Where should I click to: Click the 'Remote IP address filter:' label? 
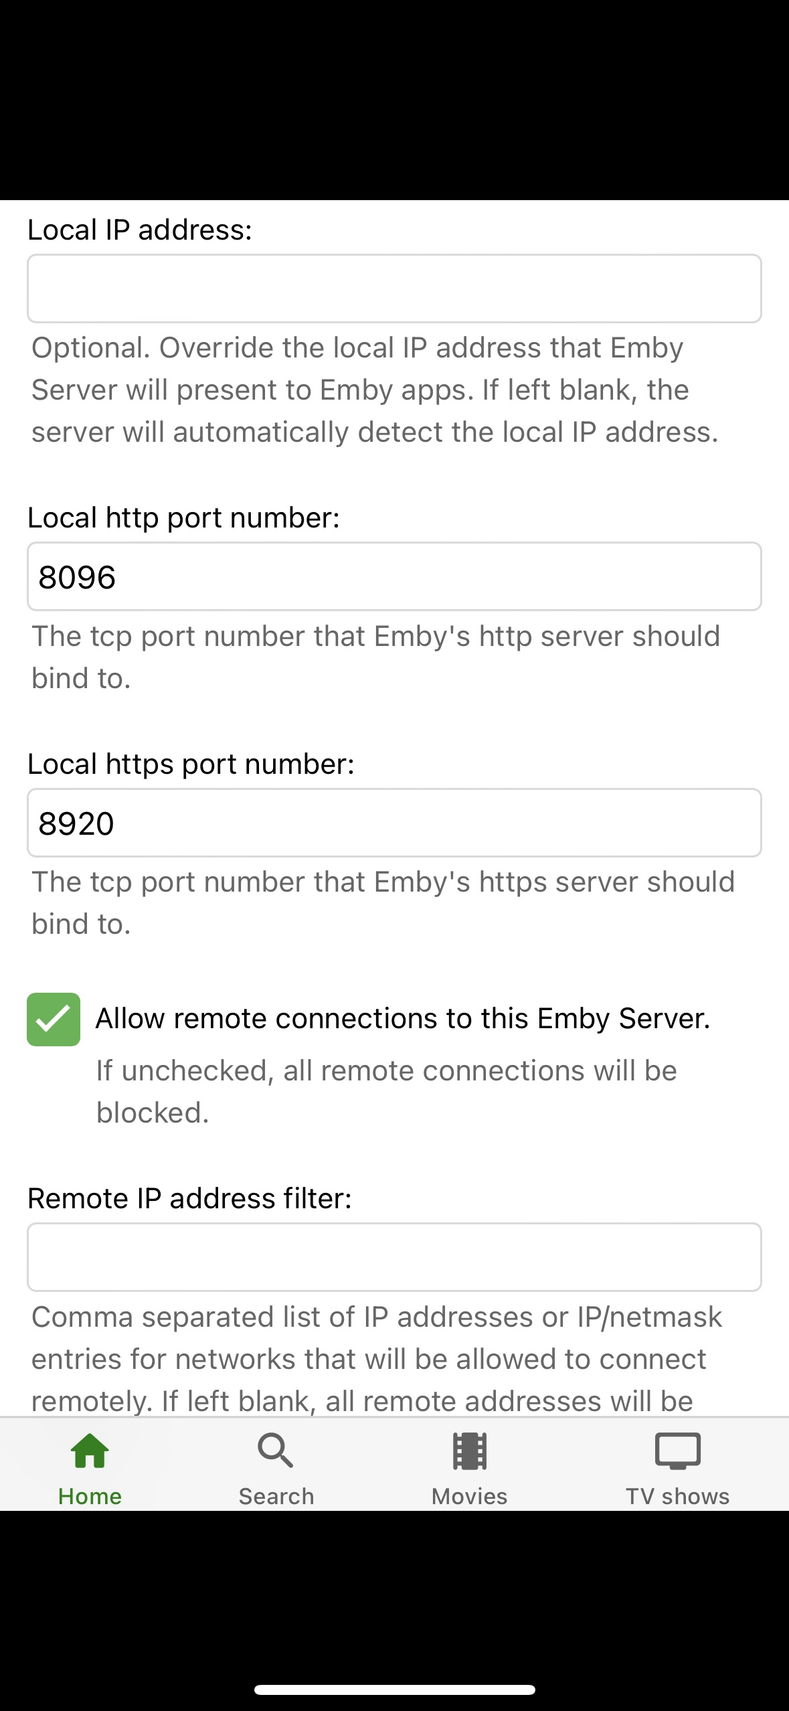click(189, 1198)
